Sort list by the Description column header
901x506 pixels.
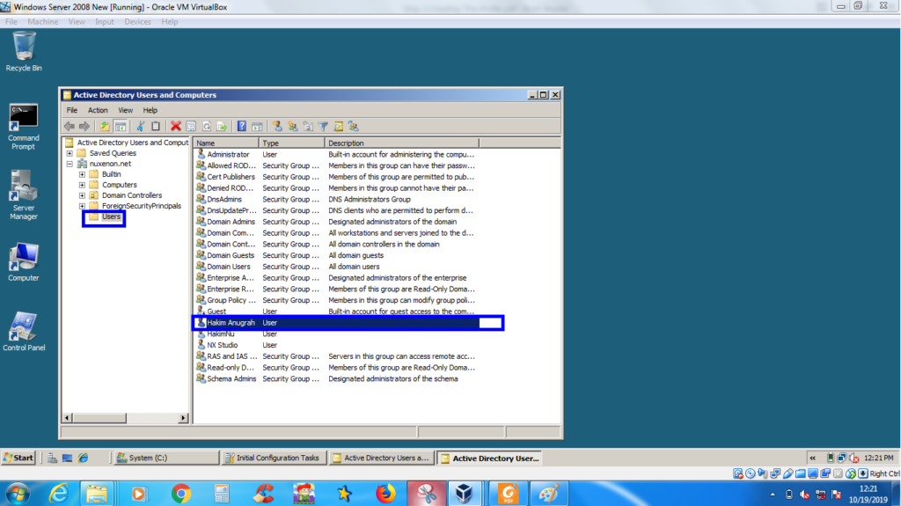pyautogui.click(x=401, y=143)
